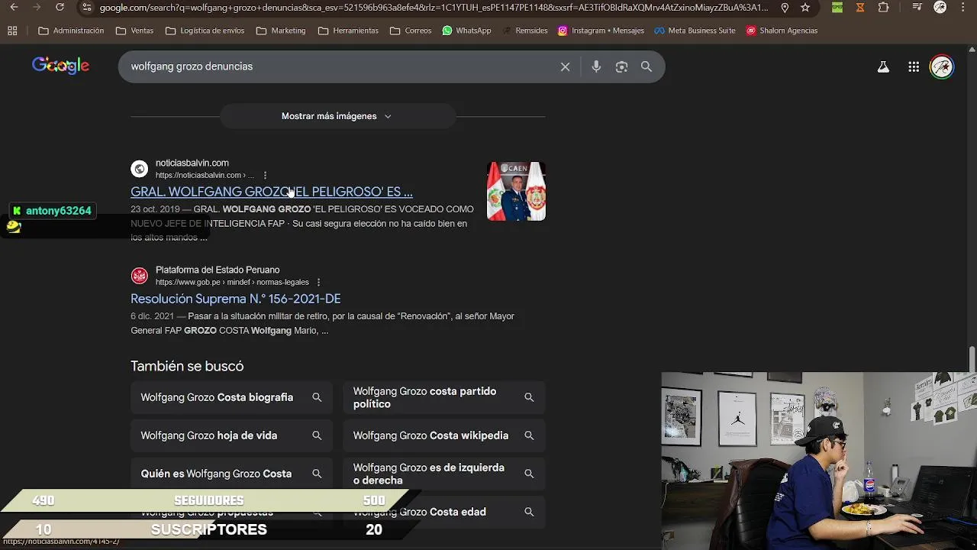977x550 pixels.
Task: Search Wolfgang Grozo Costa wikipedia
Action: coord(444,435)
